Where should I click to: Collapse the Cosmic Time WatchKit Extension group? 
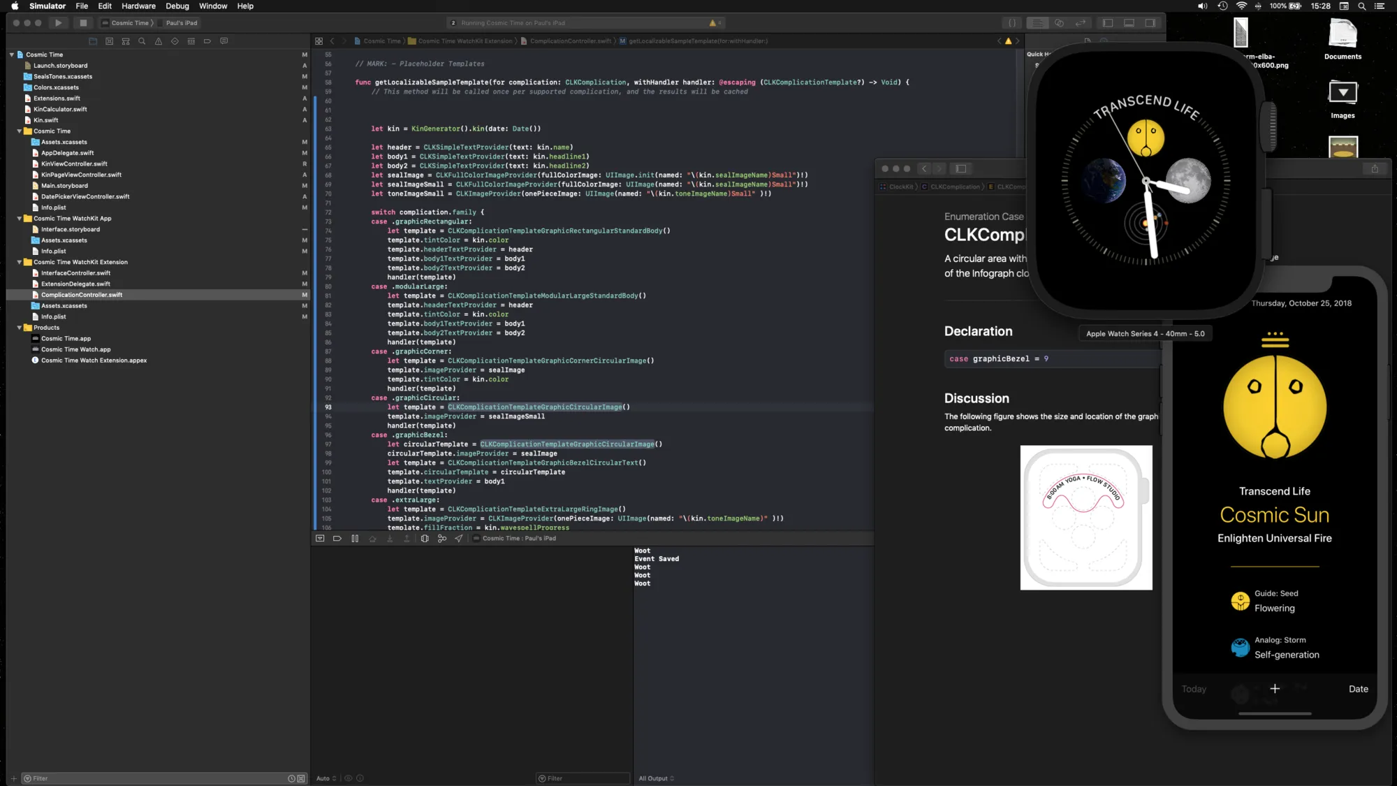20,262
